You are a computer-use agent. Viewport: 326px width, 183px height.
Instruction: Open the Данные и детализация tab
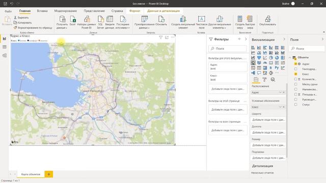click(164, 11)
